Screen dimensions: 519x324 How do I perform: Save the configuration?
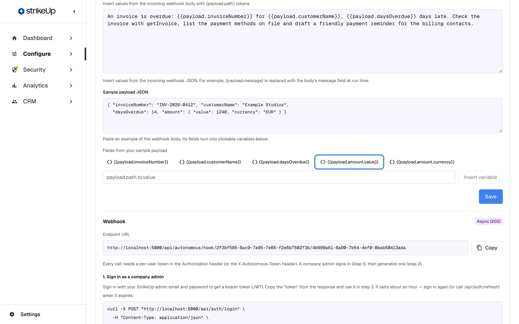[491, 196]
